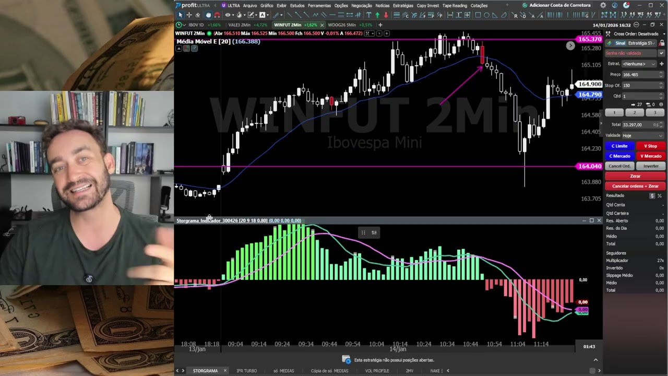Click the strategy positions icon in status bar
The width and height of the screenshot is (668, 376).
point(347,360)
